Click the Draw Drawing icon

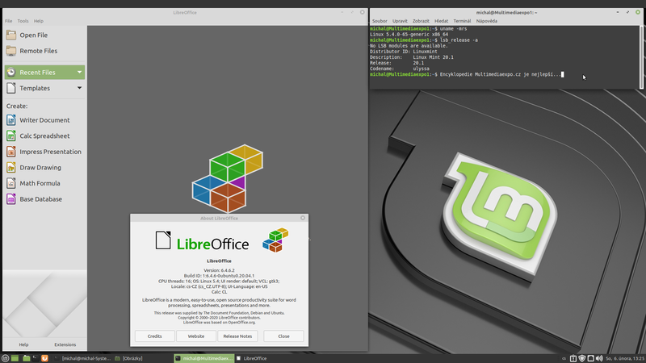[x=11, y=168]
